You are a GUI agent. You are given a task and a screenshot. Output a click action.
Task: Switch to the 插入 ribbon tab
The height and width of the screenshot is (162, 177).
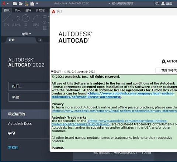click(17, 10)
